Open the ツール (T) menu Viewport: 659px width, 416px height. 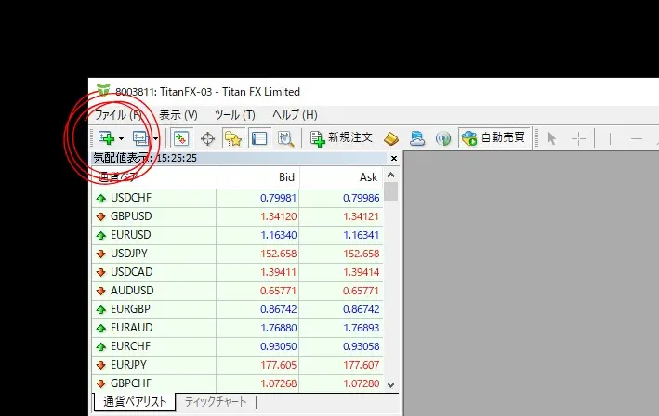tap(234, 115)
